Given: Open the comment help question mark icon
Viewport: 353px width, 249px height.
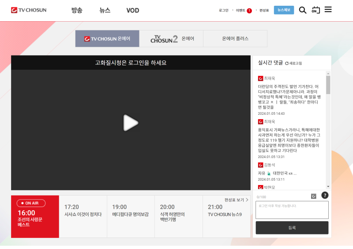Looking at the screenshot, I should tap(325, 195).
